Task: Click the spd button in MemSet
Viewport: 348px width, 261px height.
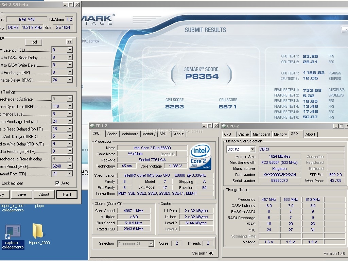Action: tap(34, 42)
